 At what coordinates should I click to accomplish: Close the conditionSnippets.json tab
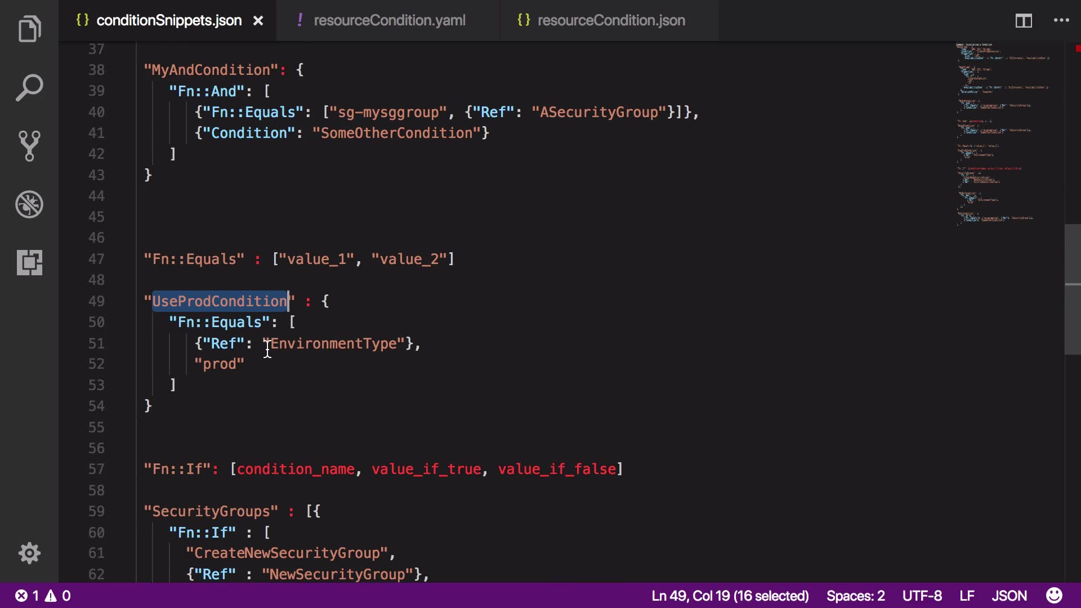point(258,21)
